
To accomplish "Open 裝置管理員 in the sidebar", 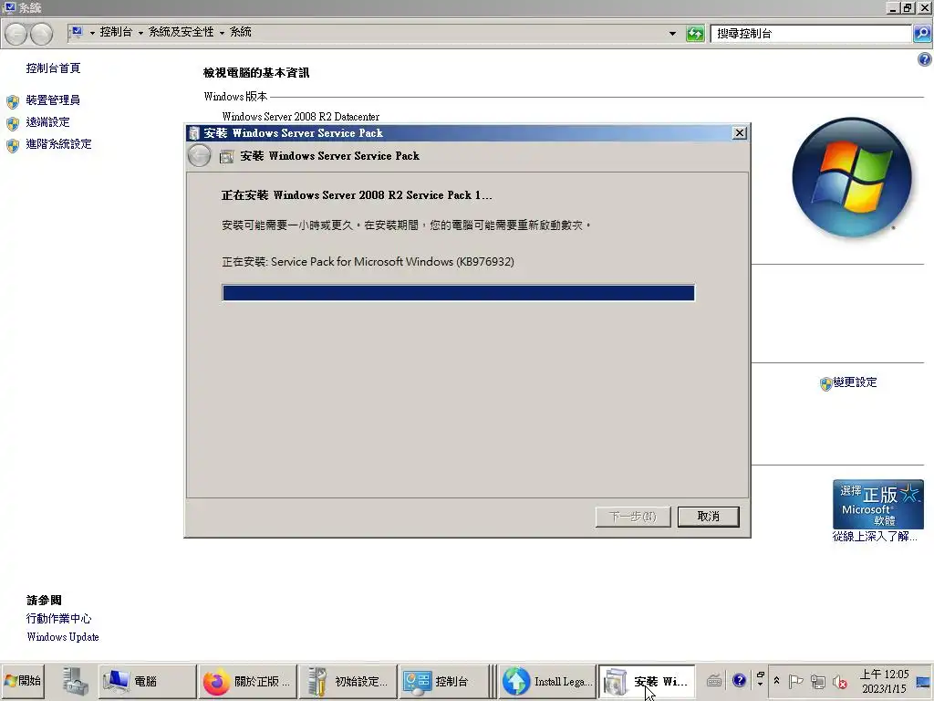I will [53, 100].
